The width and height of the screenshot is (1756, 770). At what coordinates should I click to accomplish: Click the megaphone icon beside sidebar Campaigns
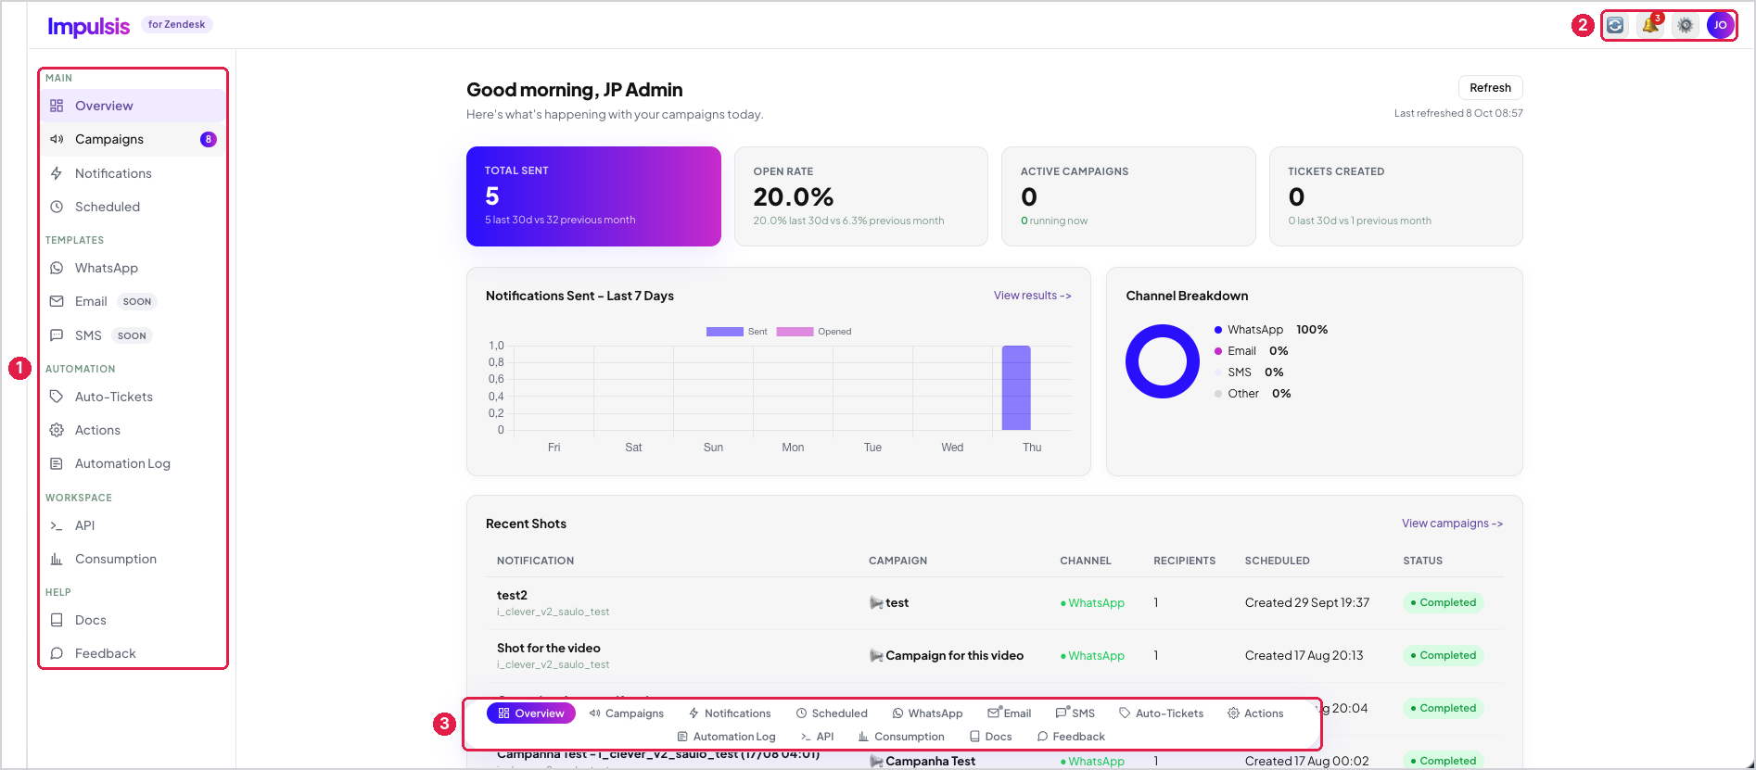(57, 139)
